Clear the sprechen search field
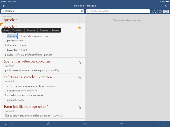This screenshot has height=127, width=170. coord(82,11)
